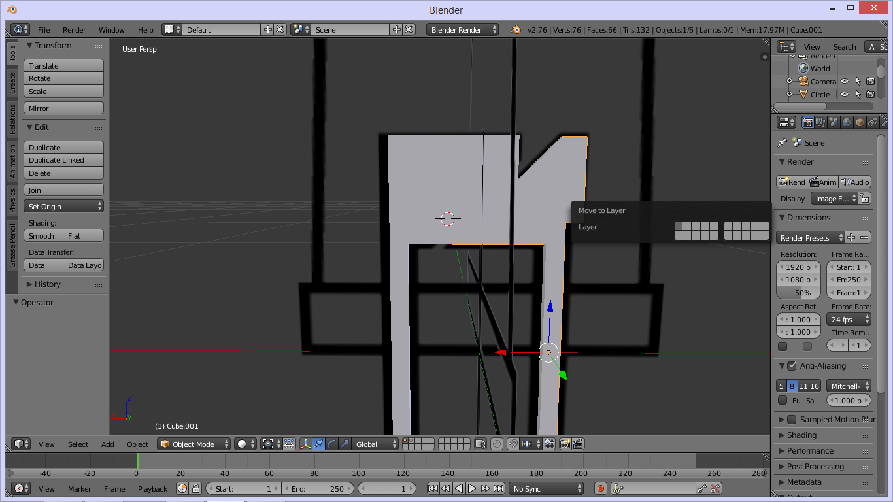
Task: Click the timeline lock icon
Action: click(195, 488)
